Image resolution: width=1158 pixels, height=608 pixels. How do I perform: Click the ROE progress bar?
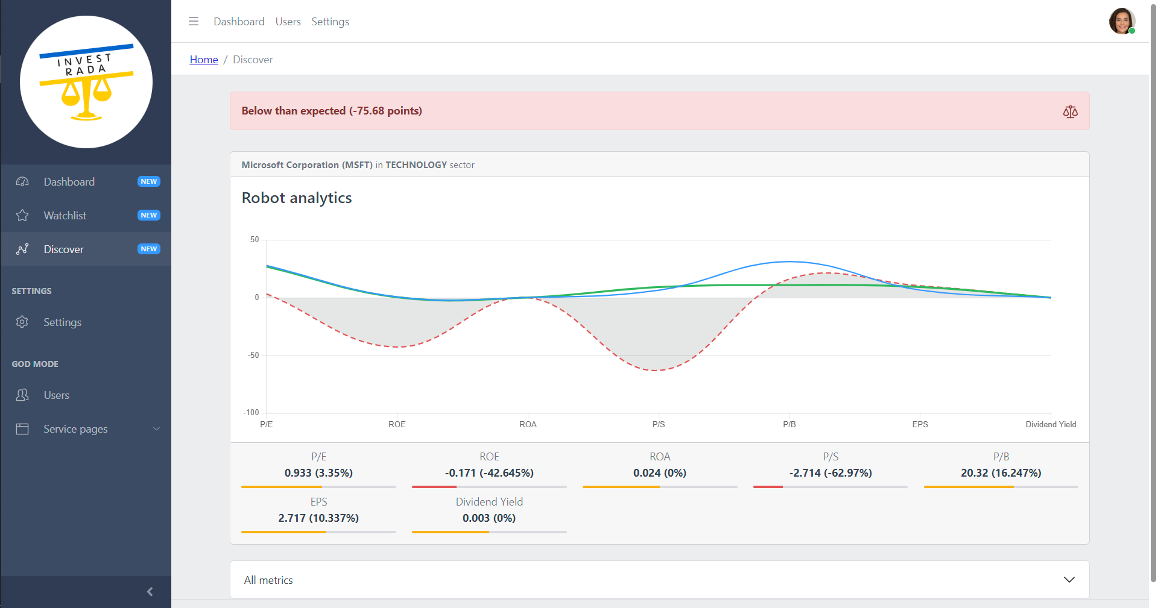coord(489,487)
